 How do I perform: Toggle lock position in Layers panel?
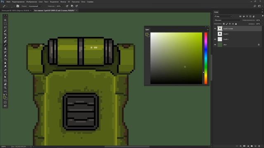click(230, 24)
